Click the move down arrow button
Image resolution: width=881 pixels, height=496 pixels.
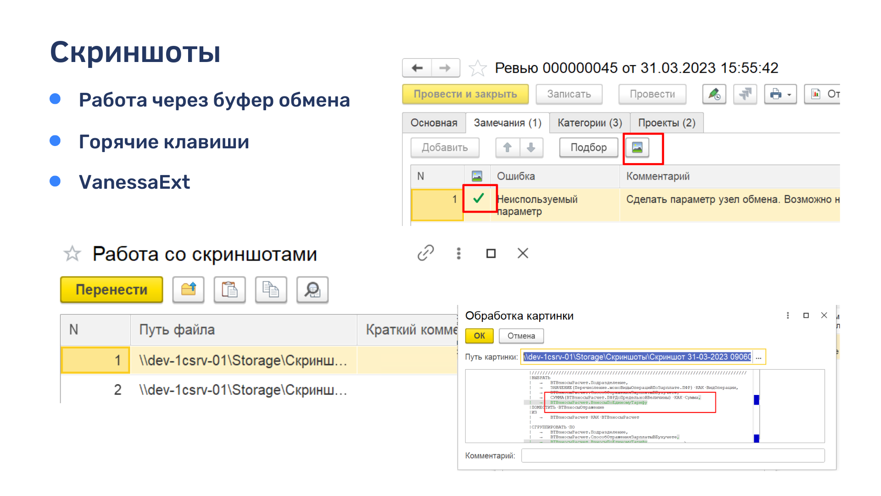531,147
